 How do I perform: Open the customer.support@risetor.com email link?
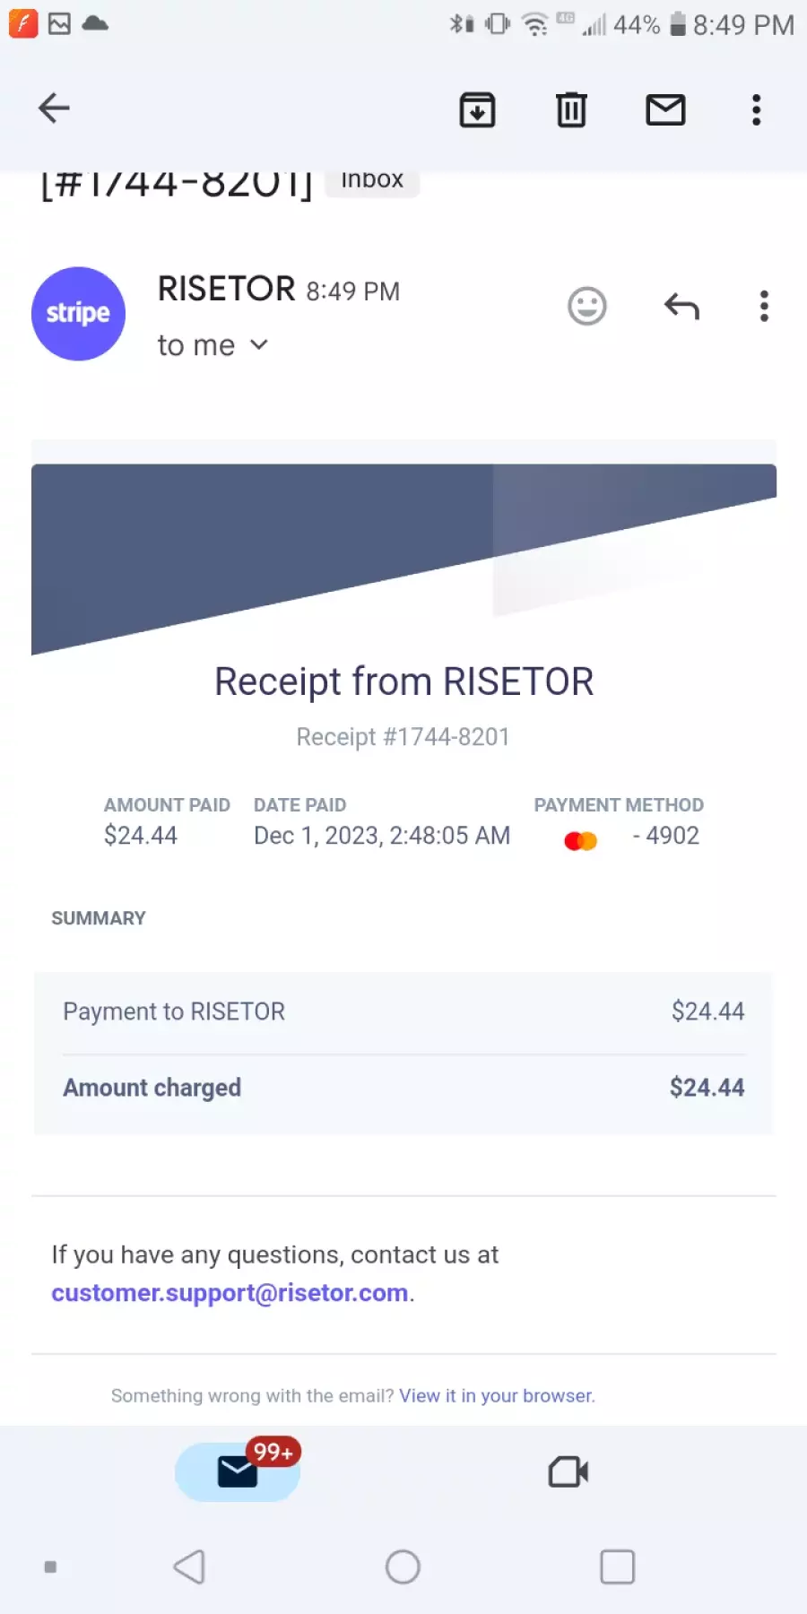(x=230, y=1293)
